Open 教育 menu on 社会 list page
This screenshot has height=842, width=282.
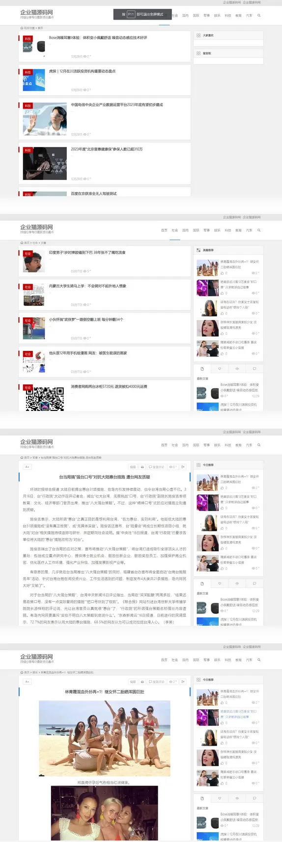[x=238, y=231]
